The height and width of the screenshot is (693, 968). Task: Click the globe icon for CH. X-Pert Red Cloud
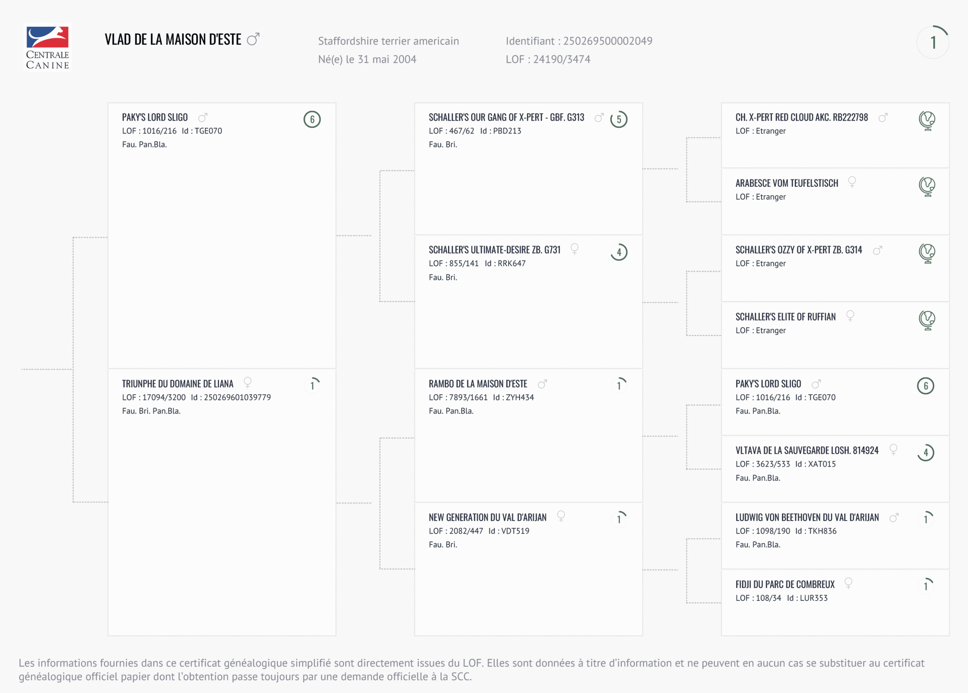point(927,120)
